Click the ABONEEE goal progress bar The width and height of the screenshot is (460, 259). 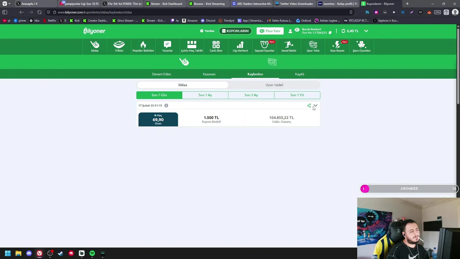click(409, 188)
